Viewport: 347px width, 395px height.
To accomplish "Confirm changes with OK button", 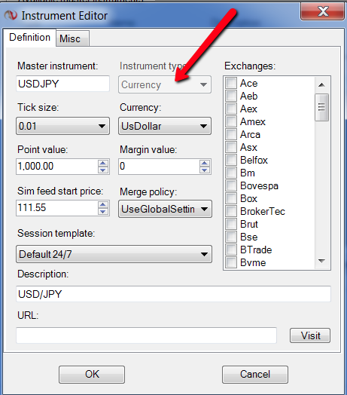I will 92,375.
